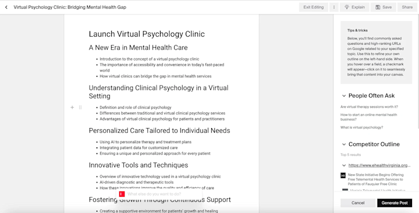Open the ehealthvirginia.org link
The image size is (419, 213).
[379, 165]
